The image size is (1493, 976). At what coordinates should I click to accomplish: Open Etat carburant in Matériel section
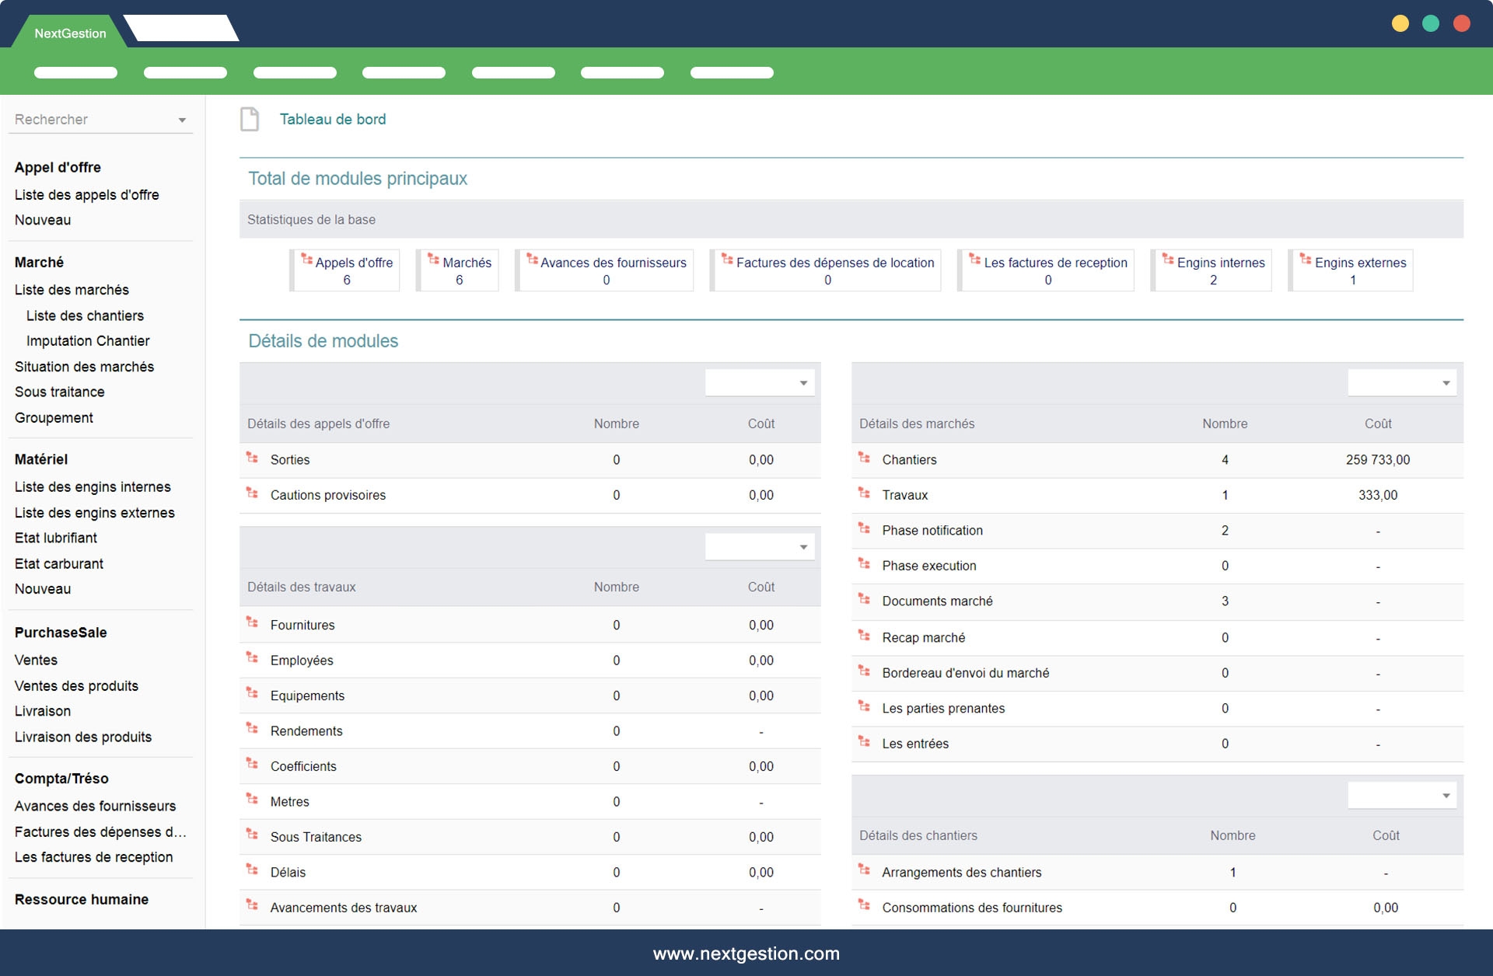[x=59, y=563]
